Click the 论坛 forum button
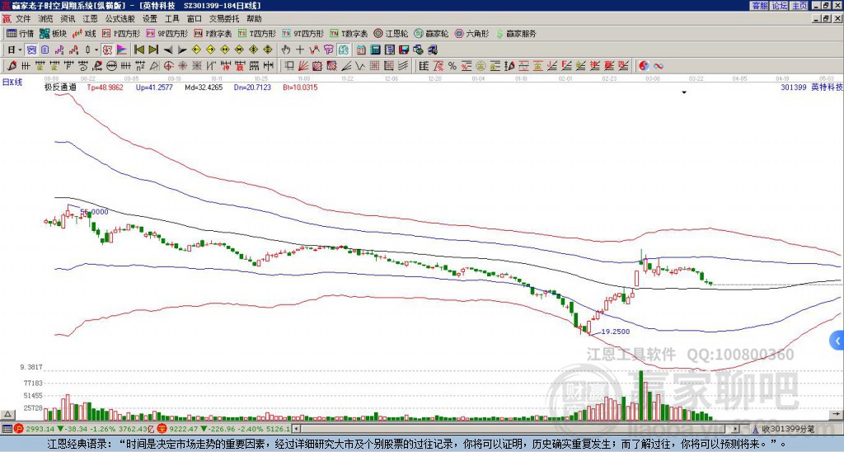The height and width of the screenshot is (452, 844). 779,5
